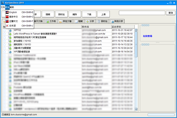
Task: Click the date 2011-10-17 12:18:44
Action: click(x=122, y=37)
